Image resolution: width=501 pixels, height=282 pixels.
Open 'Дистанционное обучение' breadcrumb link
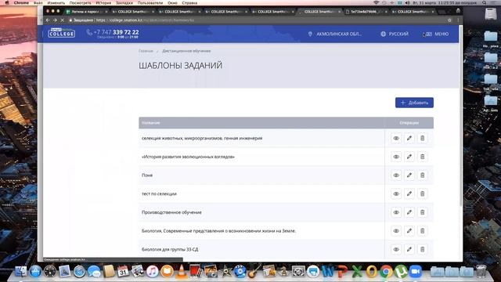tap(186, 51)
